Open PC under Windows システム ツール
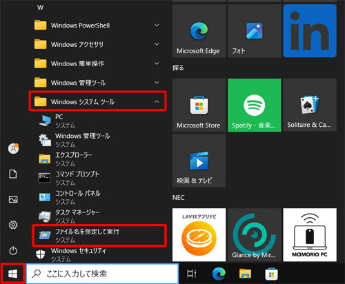The height and width of the screenshot is (284, 345). (99, 121)
